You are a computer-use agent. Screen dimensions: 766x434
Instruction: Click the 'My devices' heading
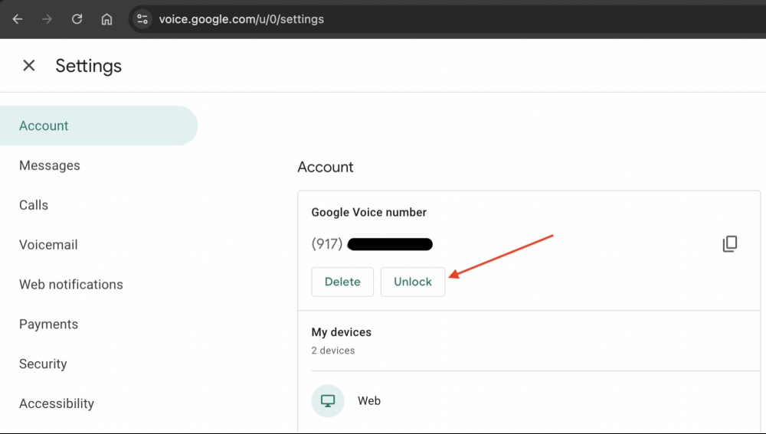click(x=342, y=332)
